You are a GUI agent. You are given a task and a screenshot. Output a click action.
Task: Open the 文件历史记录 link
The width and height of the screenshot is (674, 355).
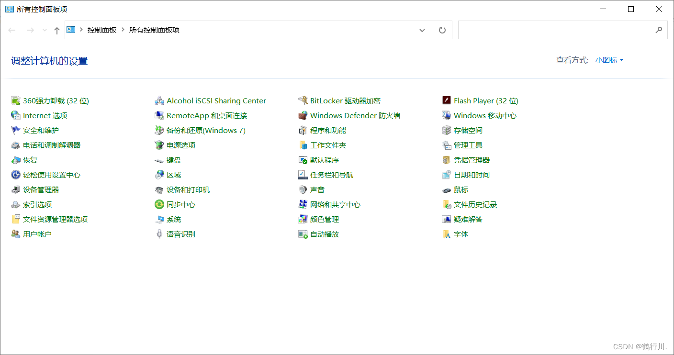475,204
